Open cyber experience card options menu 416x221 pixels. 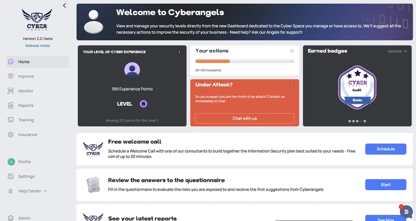179,52
